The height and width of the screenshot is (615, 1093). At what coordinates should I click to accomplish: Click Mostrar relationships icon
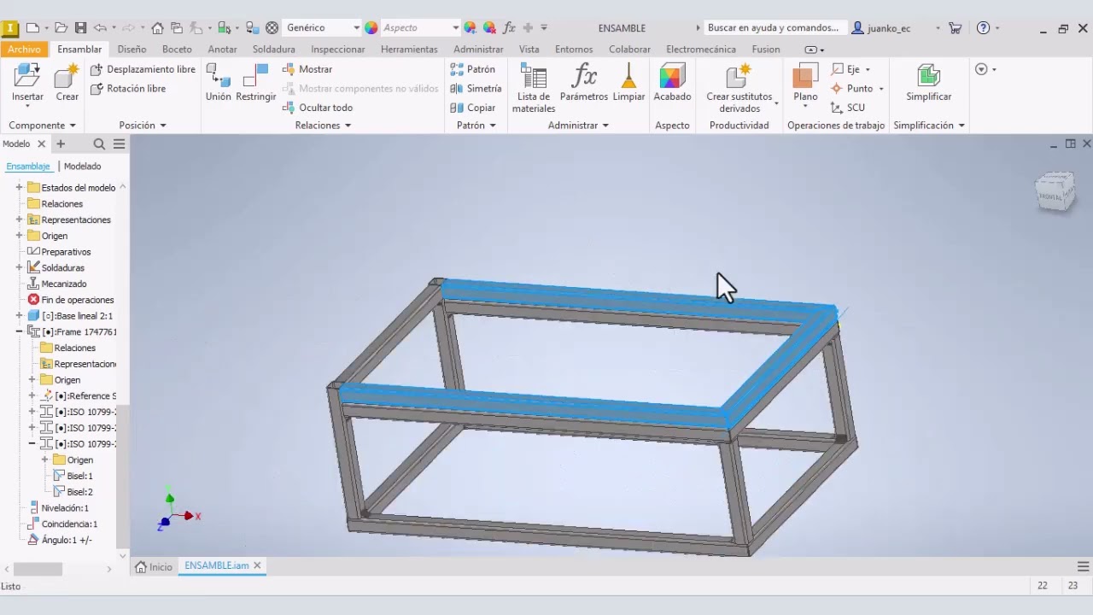[x=289, y=69]
